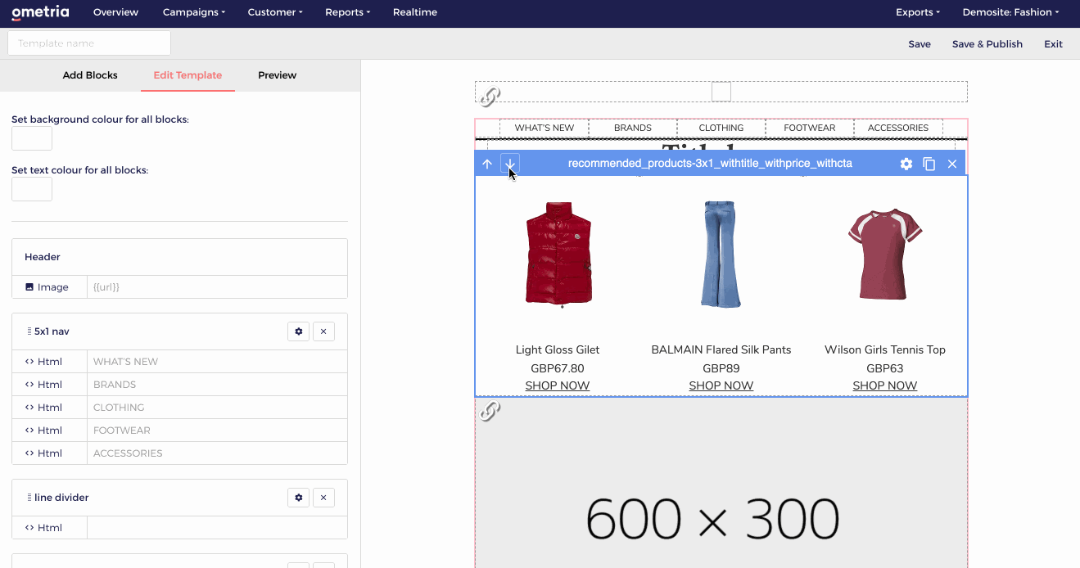
Task: Click SHOP NOW under Light Gloss Gilet
Action: (x=558, y=385)
